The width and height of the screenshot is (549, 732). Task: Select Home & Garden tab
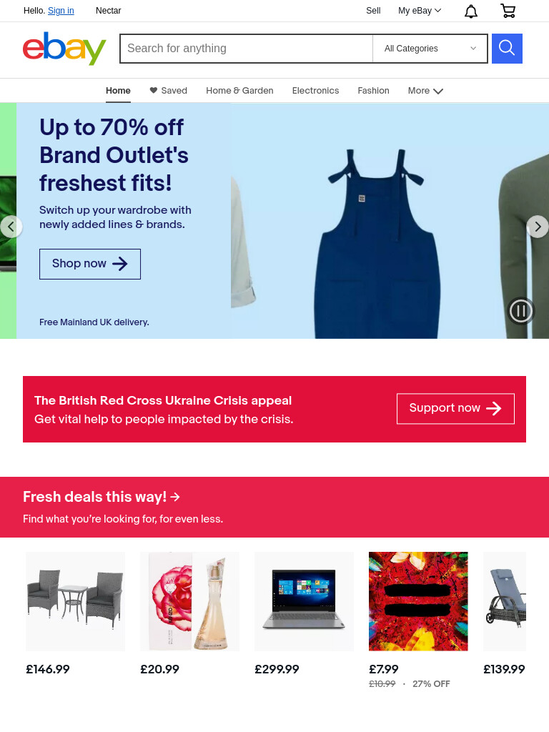(x=239, y=91)
